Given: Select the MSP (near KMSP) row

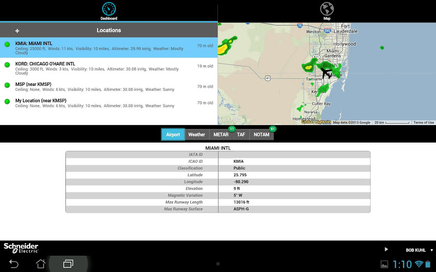Looking at the screenshot, I should tap(108, 86).
